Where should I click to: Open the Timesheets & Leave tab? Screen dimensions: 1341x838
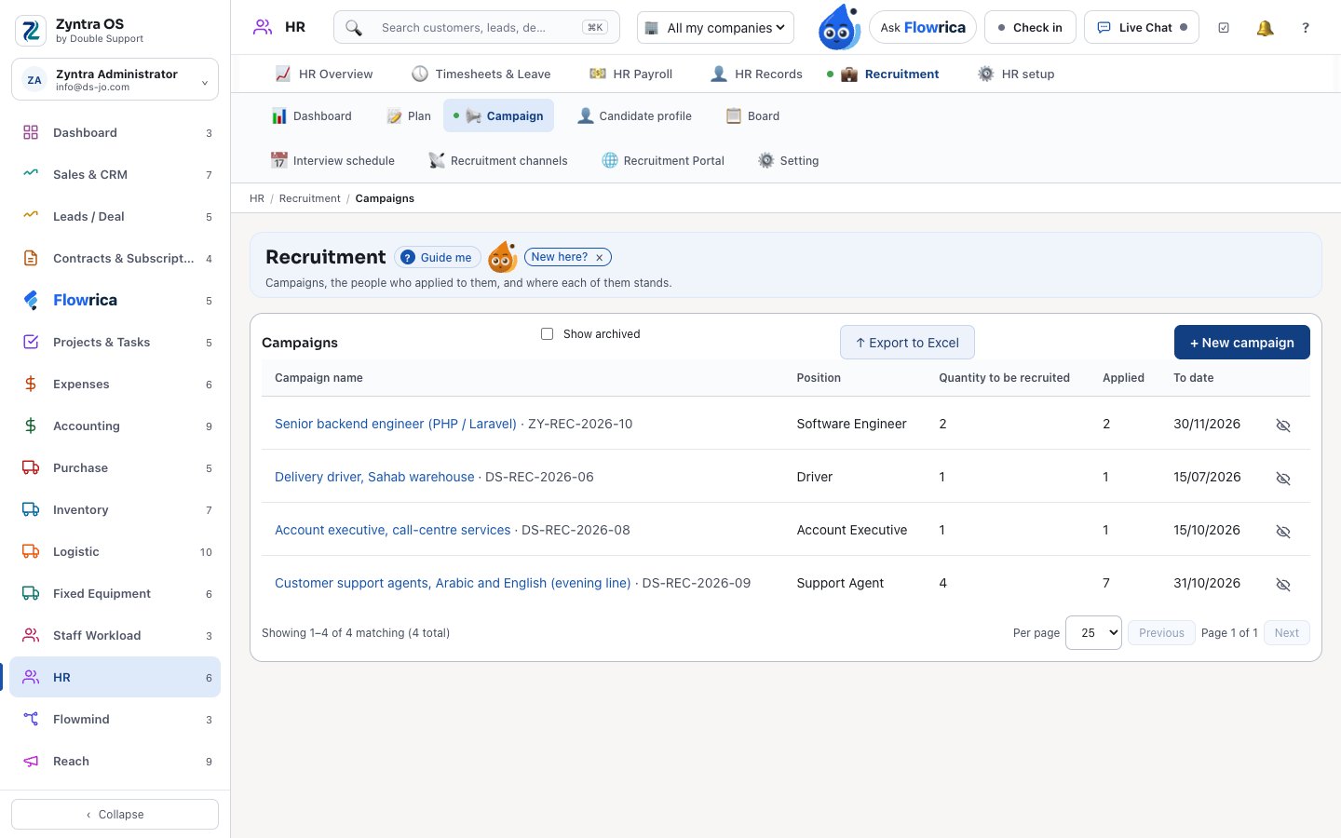(x=481, y=74)
